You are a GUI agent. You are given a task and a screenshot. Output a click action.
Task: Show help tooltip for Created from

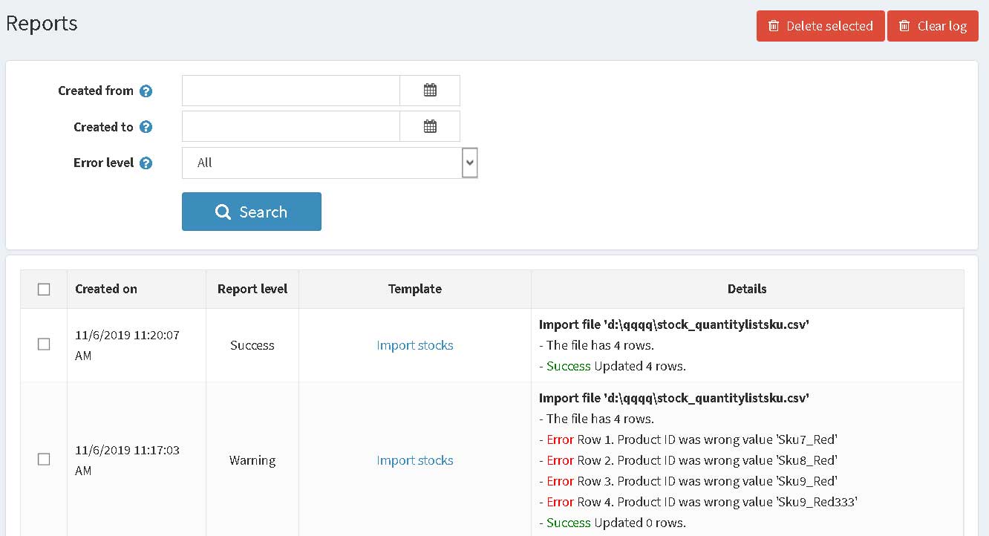tap(146, 91)
